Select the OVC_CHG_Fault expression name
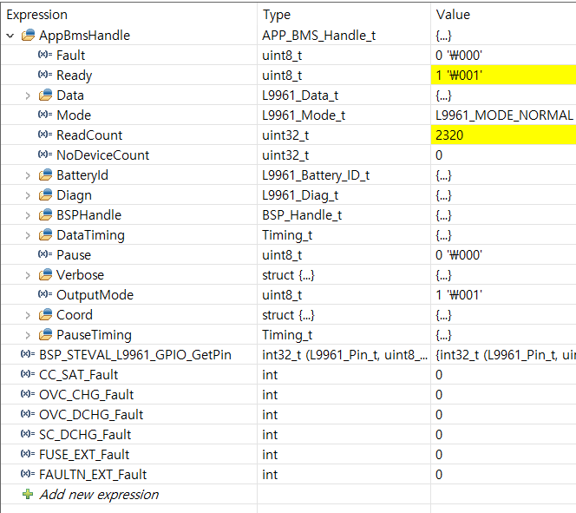The height and width of the screenshot is (513, 576). pyautogui.click(x=87, y=395)
